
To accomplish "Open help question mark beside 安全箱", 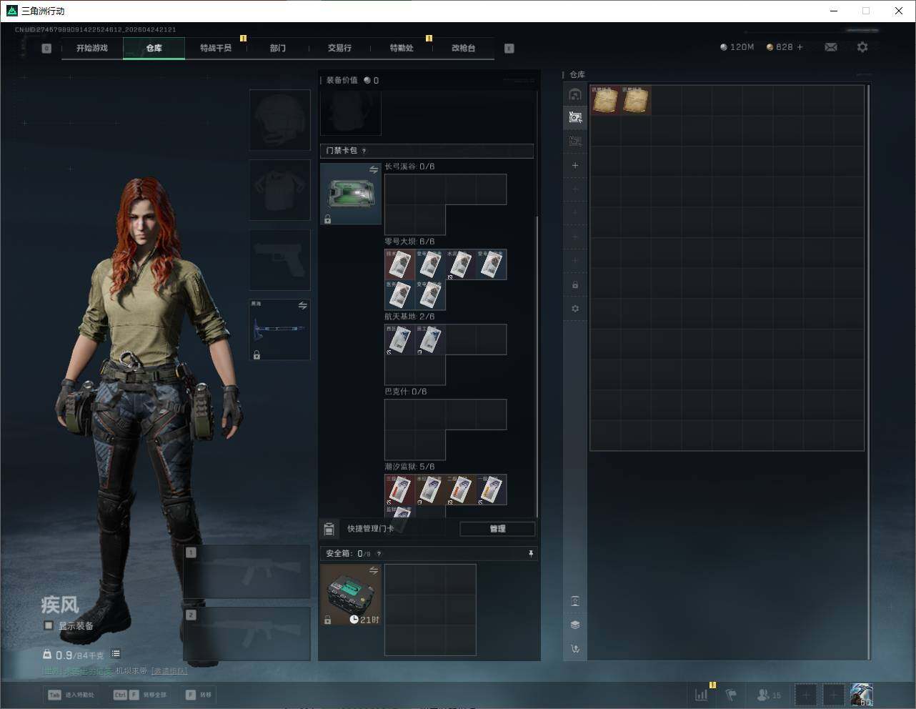I will (x=379, y=553).
